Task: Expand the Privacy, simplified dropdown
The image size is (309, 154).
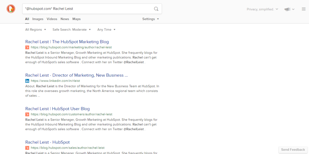Action: click(x=262, y=9)
